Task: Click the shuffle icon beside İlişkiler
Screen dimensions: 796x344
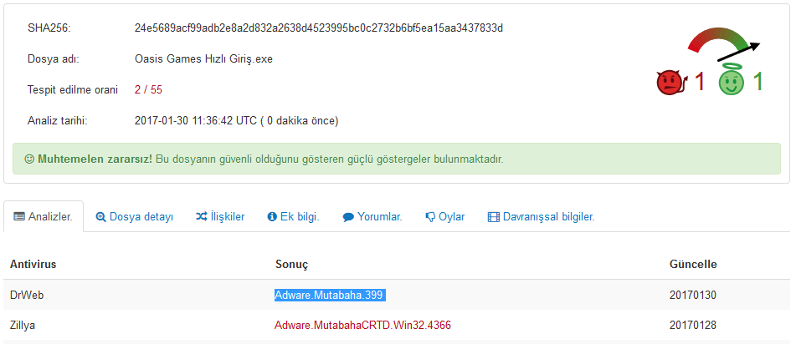Action: [x=201, y=216]
